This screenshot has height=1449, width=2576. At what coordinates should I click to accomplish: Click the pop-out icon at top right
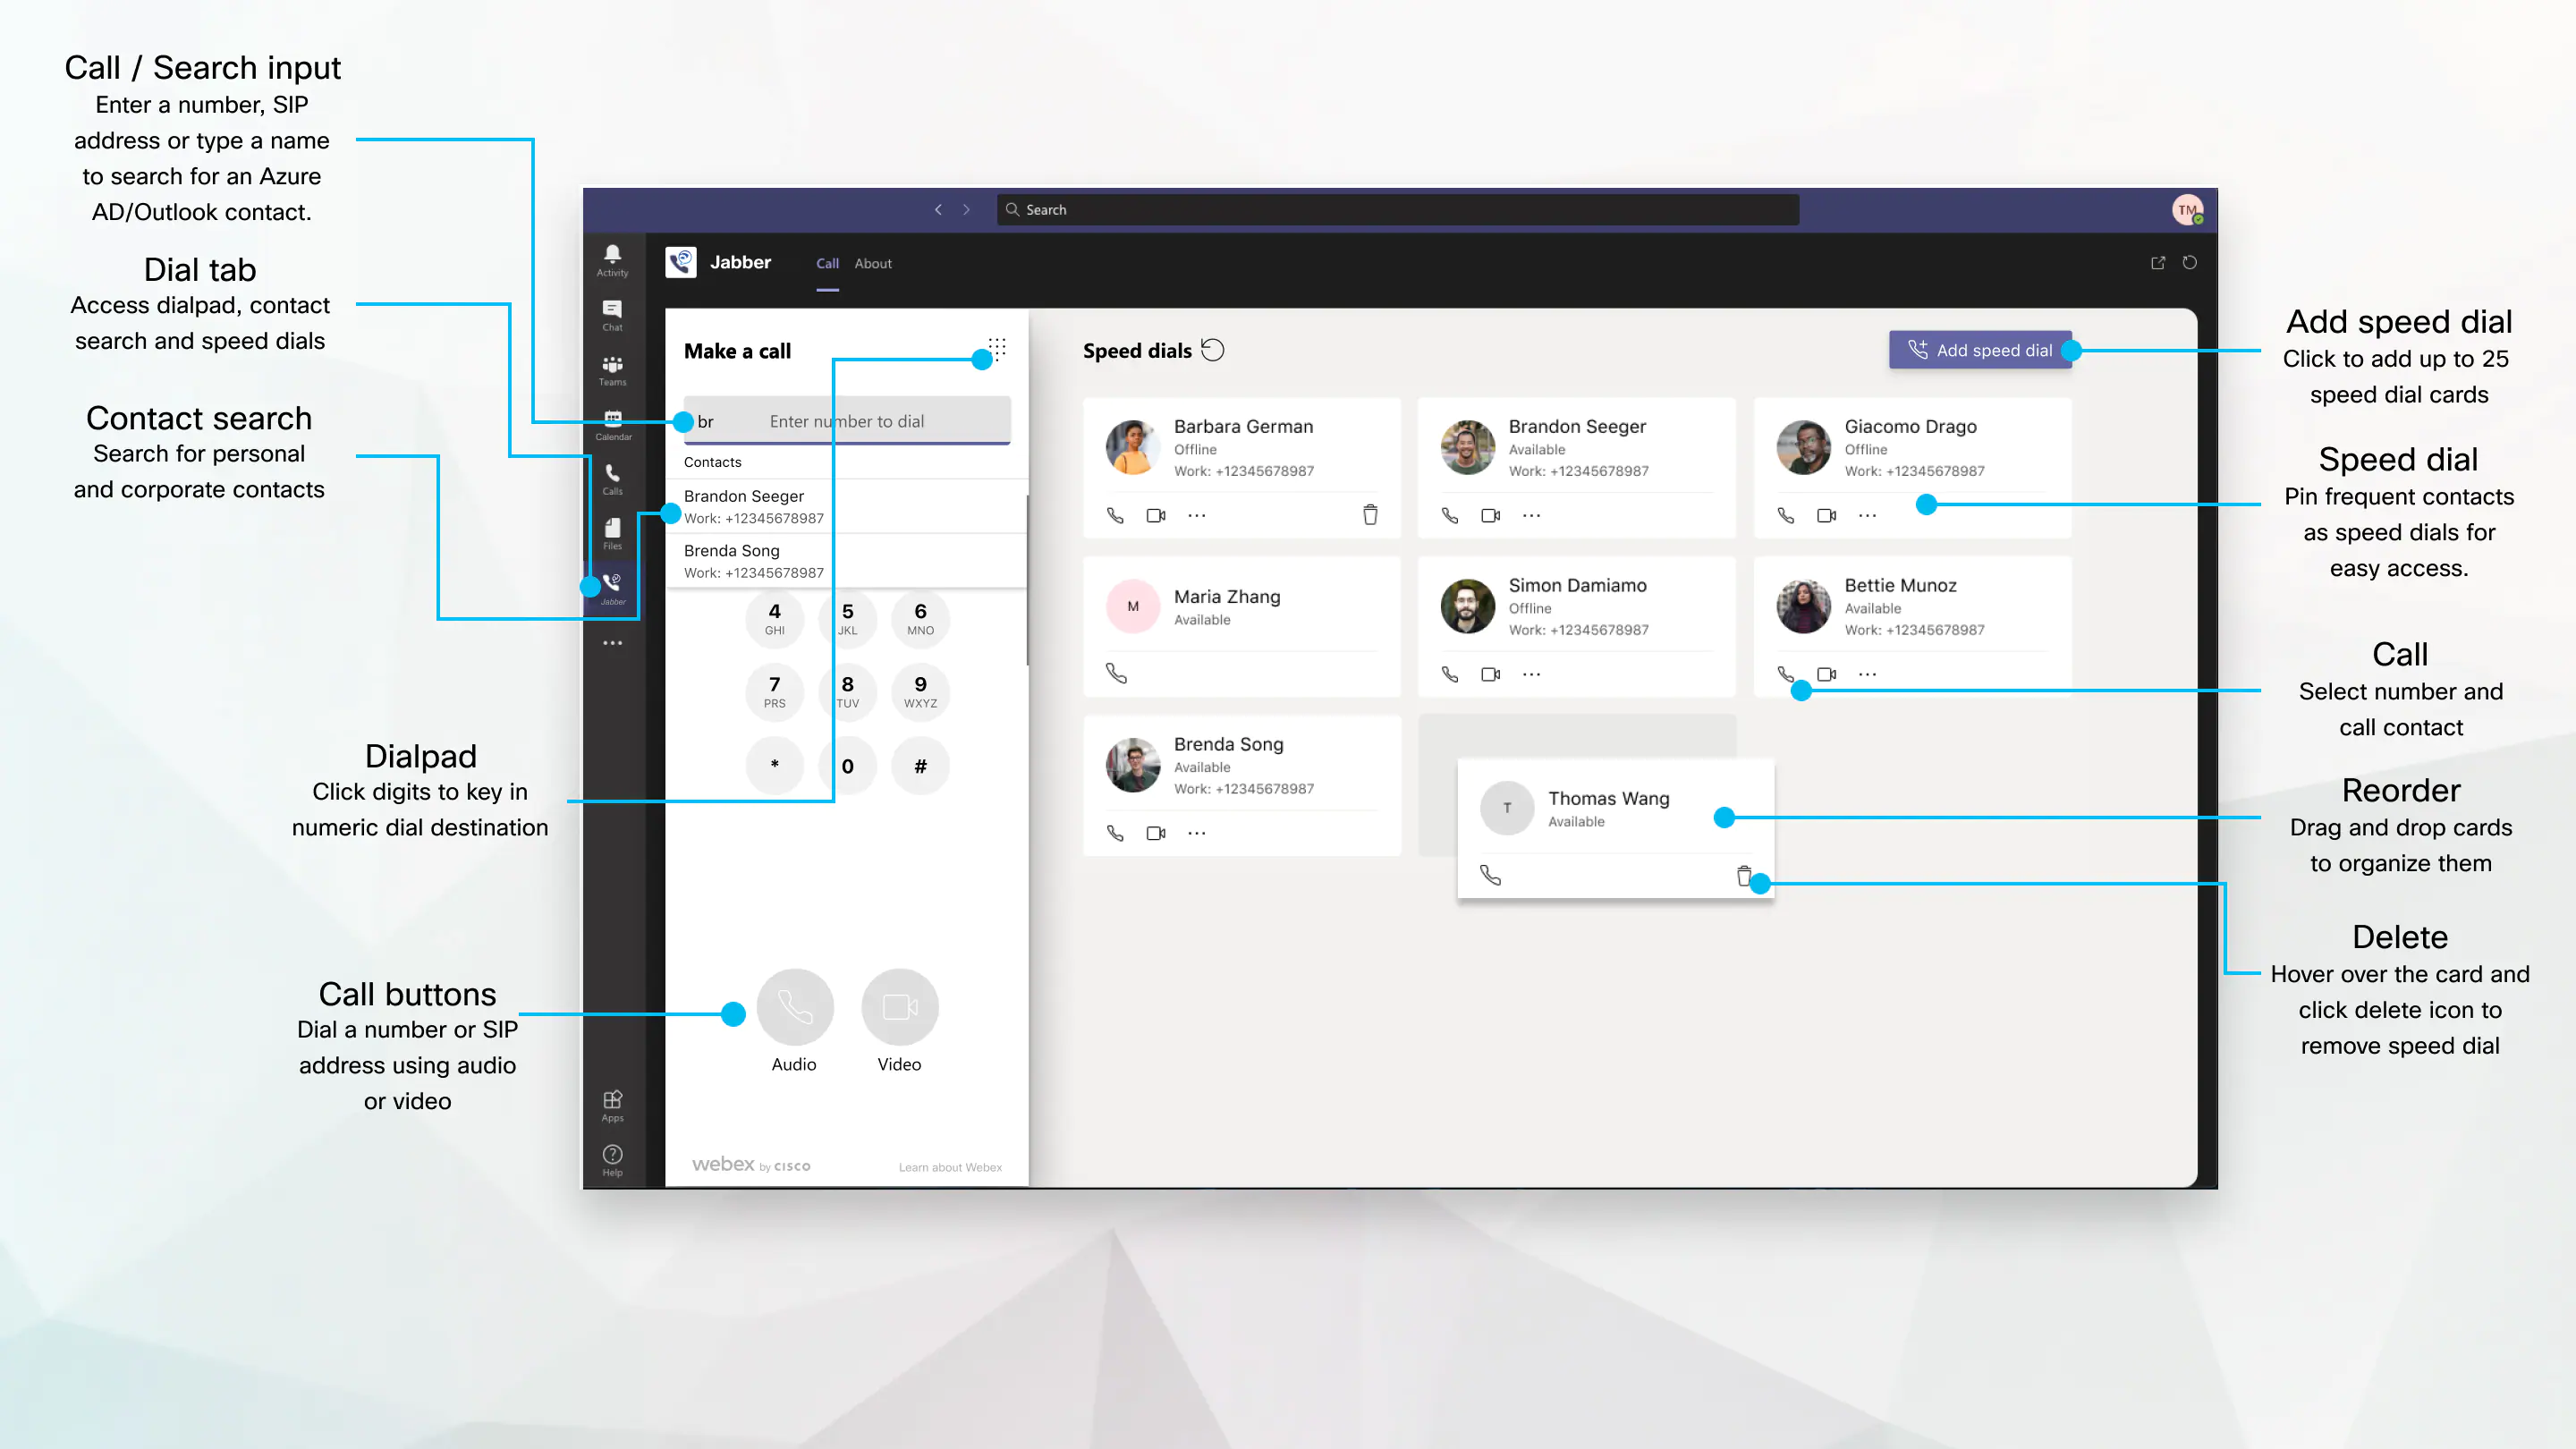click(x=2158, y=262)
